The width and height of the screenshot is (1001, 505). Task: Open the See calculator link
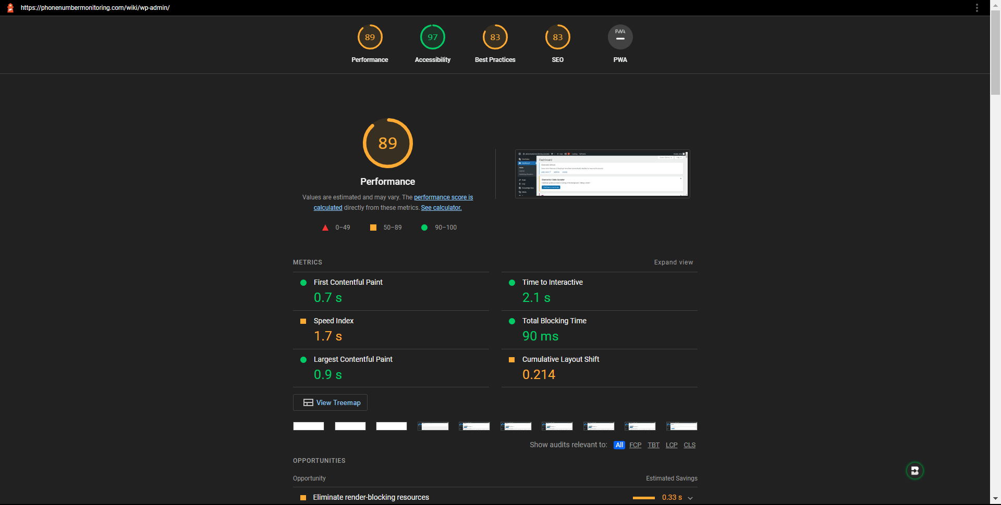coord(441,208)
